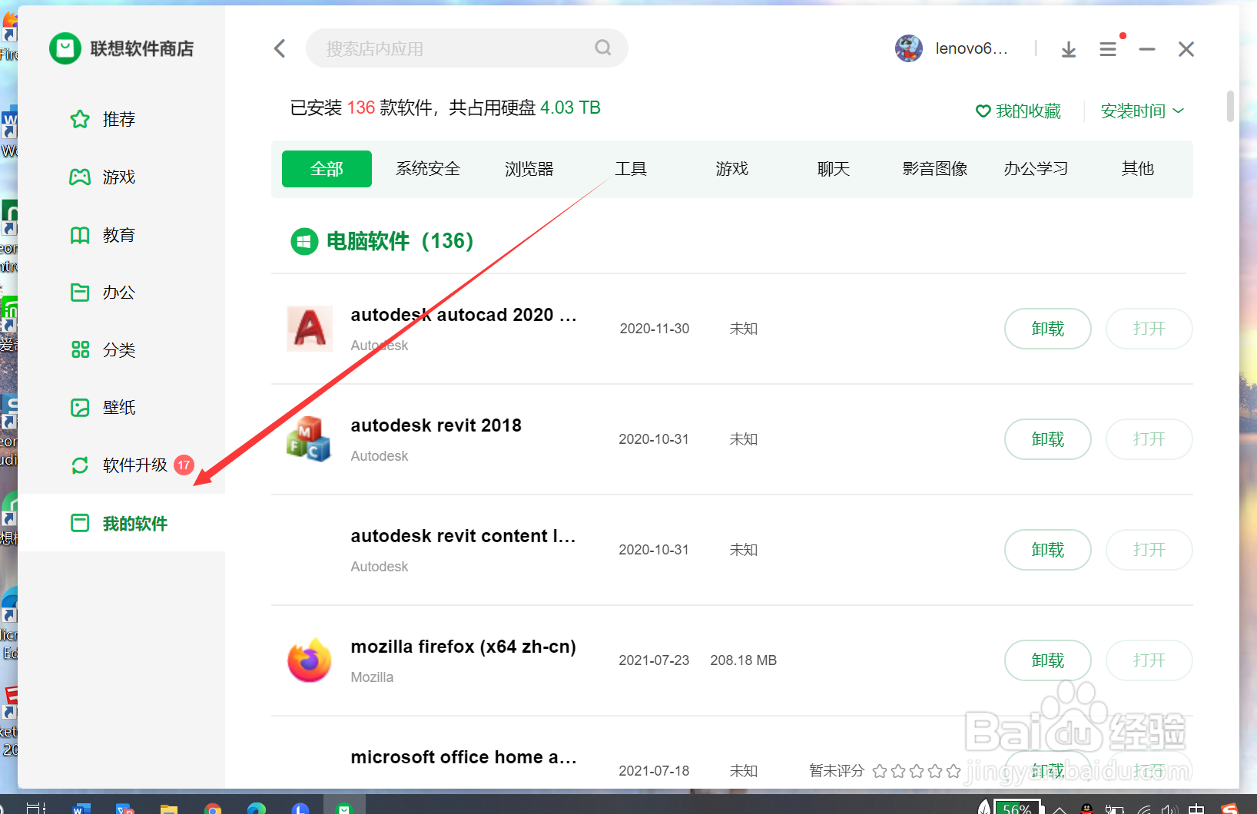Click the search magnifier icon

603,48
